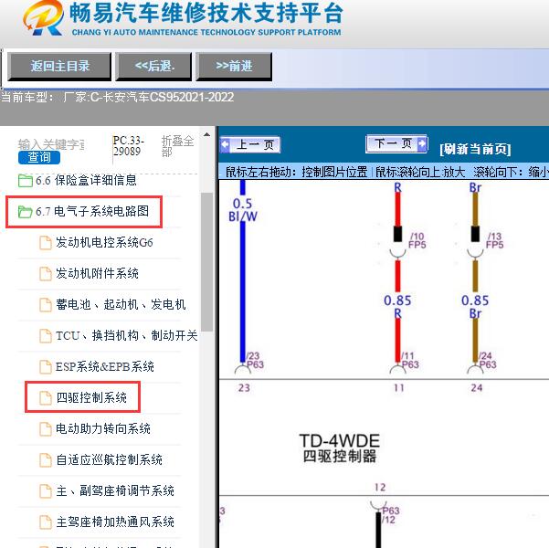Go forward with the >>前进 button
Screen dimensions: 549x548
pyautogui.click(x=234, y=67)
